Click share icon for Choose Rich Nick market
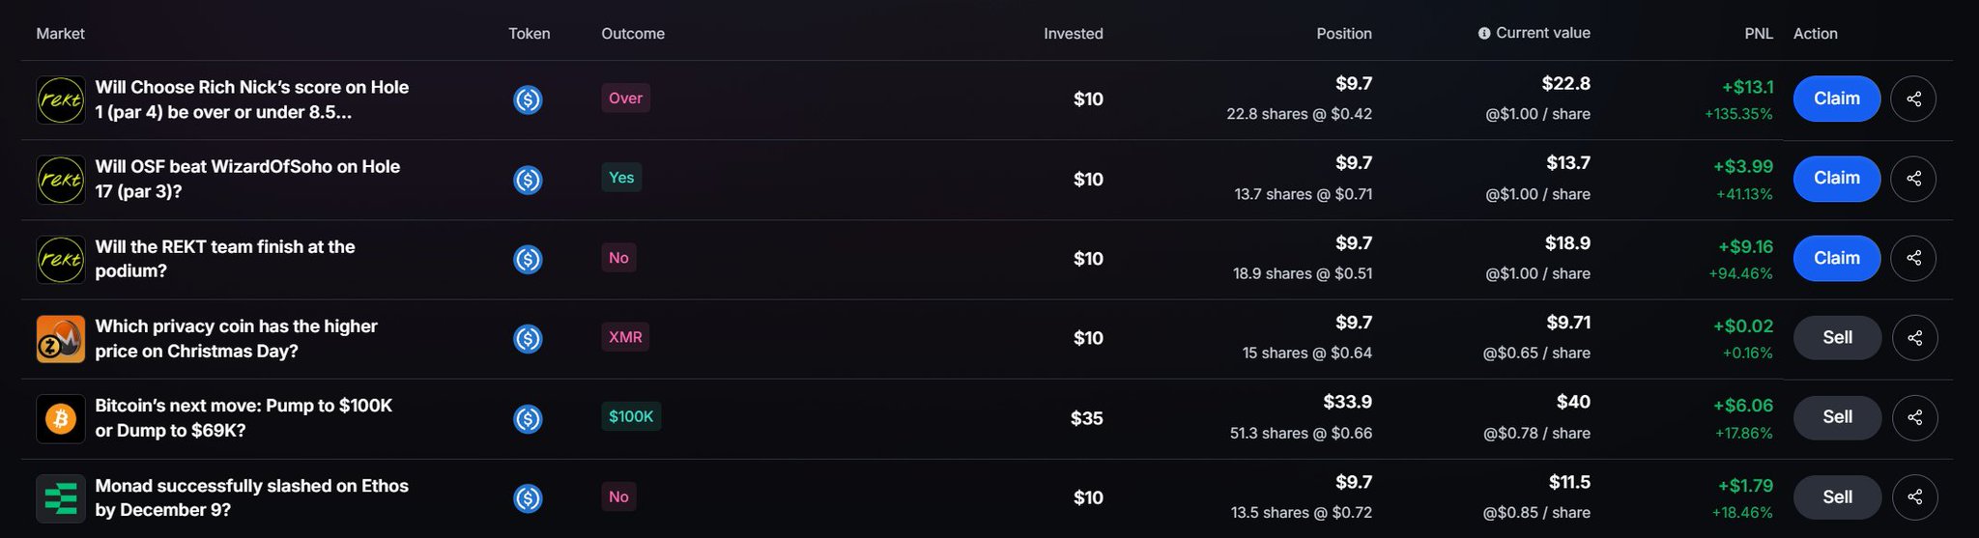The image size is (1979, 538). click(1913, 99)
